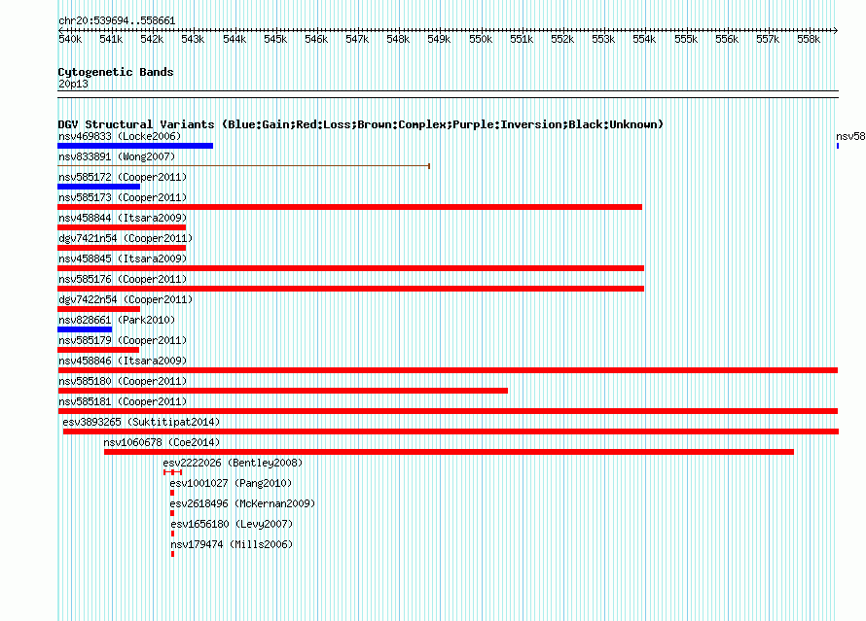Viewport: 866px width, 621px height.
Task: Click the red bar under nsv585179
Action: pos(98,350)
